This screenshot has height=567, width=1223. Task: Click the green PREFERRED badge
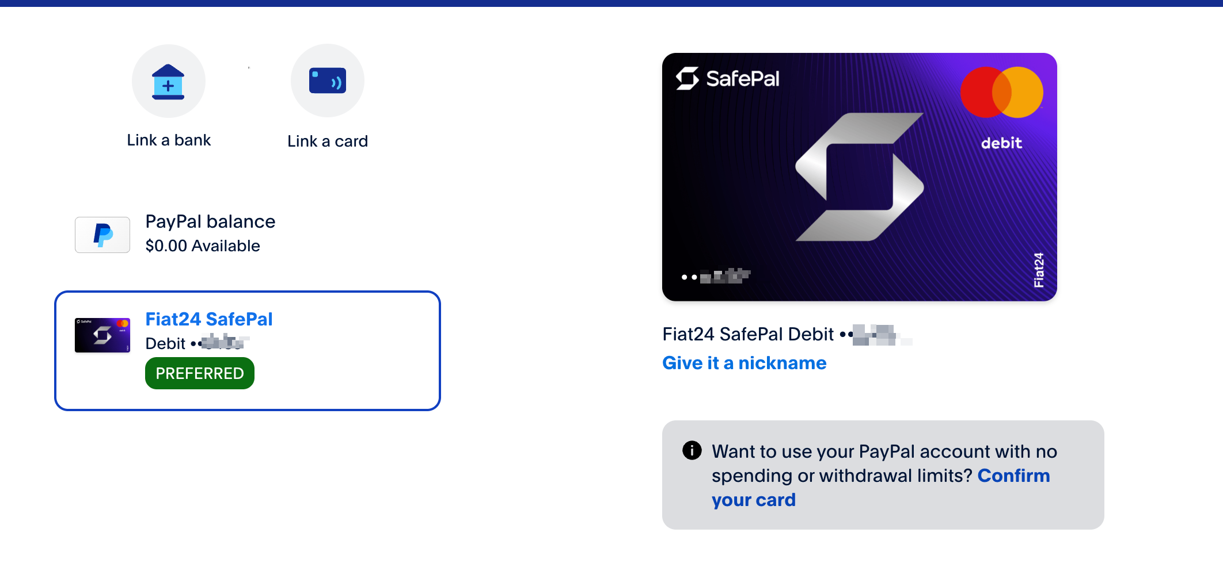200,373
